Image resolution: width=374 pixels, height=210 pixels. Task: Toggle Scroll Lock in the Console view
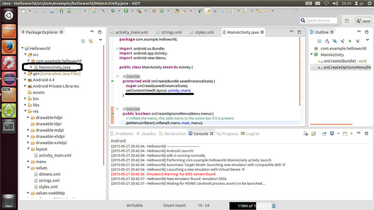point(314,134)
